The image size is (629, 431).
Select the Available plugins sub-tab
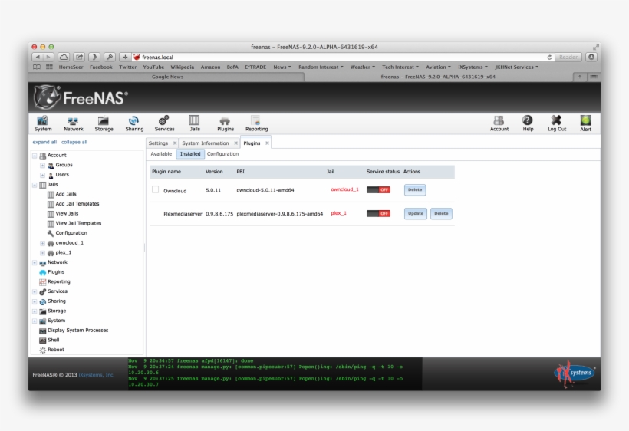tap(161, 154)
